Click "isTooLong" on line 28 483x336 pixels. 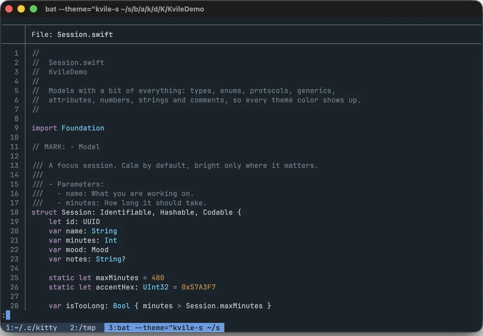point(85,306)
